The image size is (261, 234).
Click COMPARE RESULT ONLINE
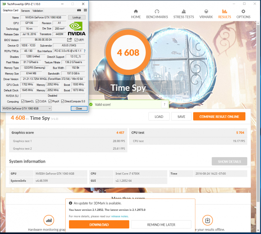pos(219,117)
